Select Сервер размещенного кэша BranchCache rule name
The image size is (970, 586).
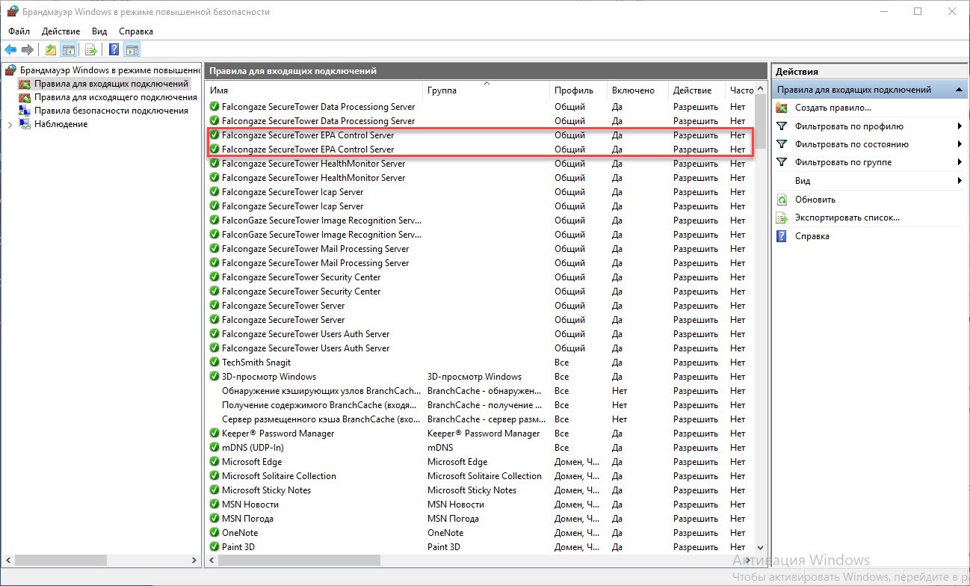click(321, 419)
